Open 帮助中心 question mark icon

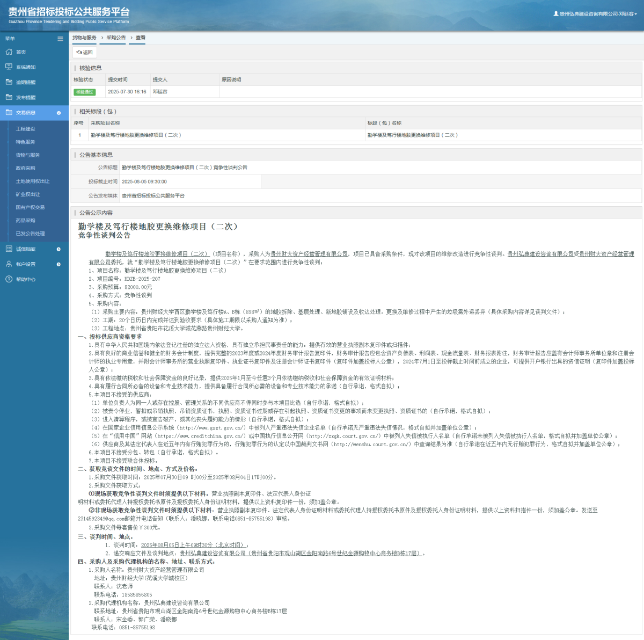[x=9, y=279]
